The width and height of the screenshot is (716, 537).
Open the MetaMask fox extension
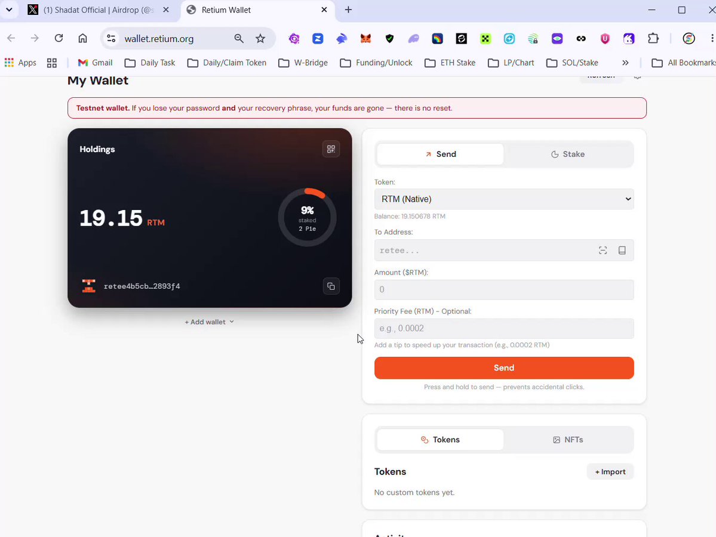365,39
